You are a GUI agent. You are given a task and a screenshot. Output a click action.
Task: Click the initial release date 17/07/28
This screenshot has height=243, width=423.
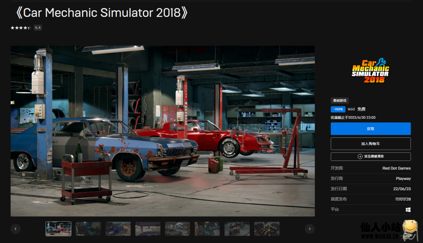403,199
